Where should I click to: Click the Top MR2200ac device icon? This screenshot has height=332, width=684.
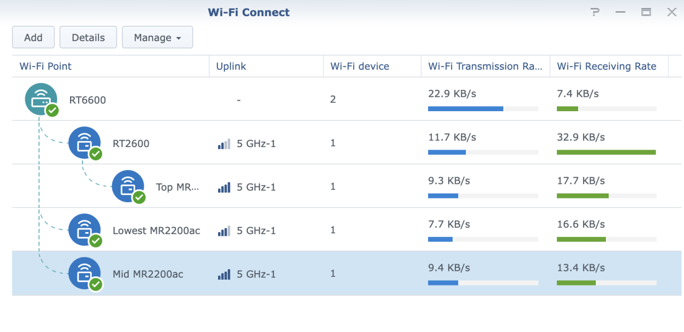click(128, 187)
